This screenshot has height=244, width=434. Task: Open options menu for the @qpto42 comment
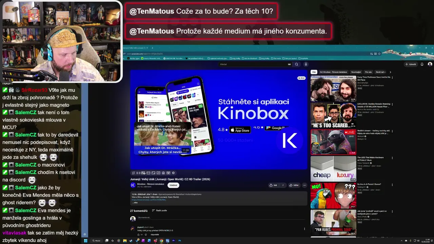[x=304, y=229]
